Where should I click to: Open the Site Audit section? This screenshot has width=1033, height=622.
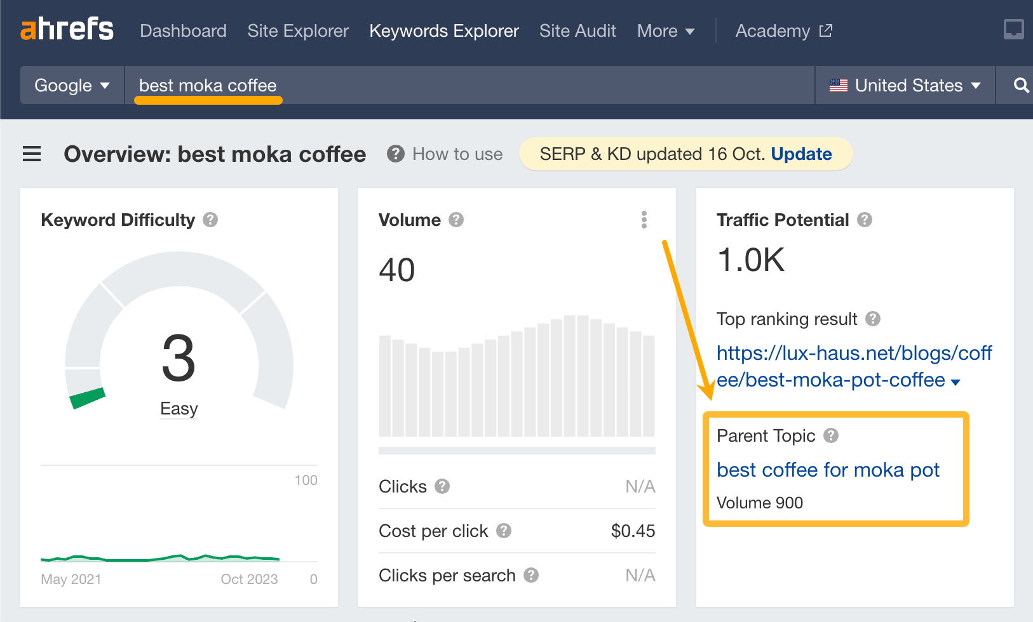(x=577, y=31)
